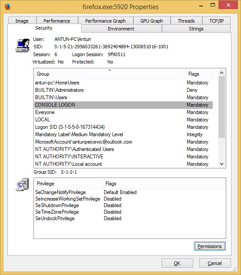The image size is (241, 275).
Task: Go to the TCP/IP tab
Action: (x=217, y=21)
